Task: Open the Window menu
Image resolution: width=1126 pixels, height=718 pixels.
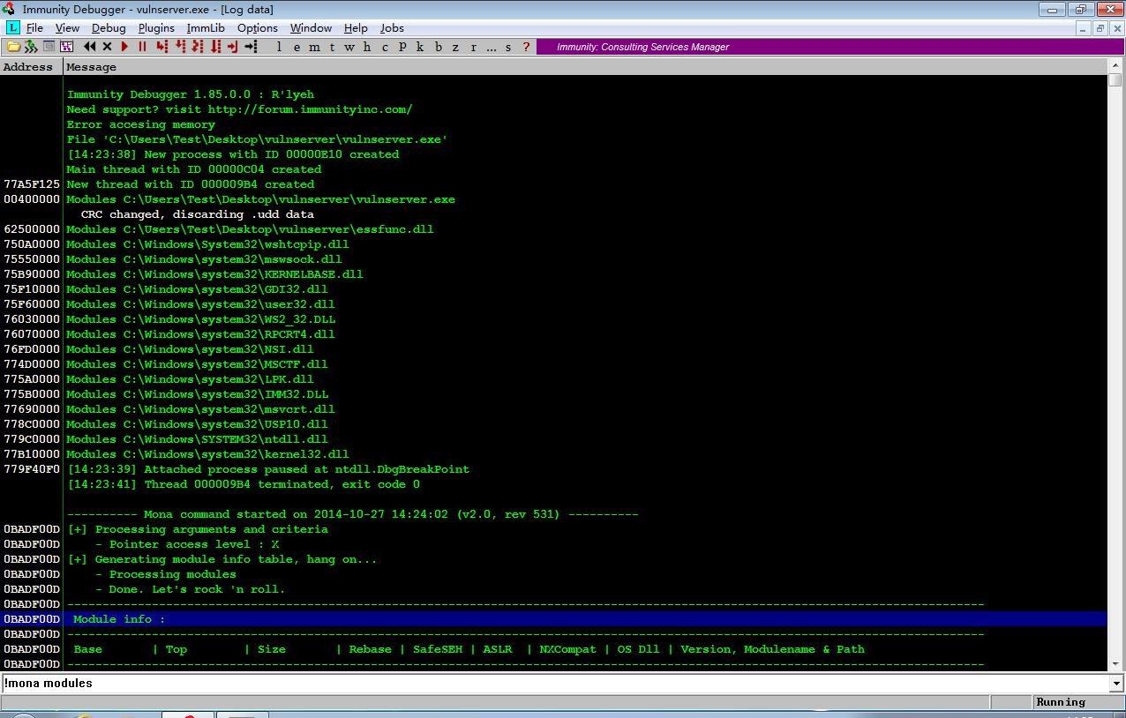Action: (311, 28)
